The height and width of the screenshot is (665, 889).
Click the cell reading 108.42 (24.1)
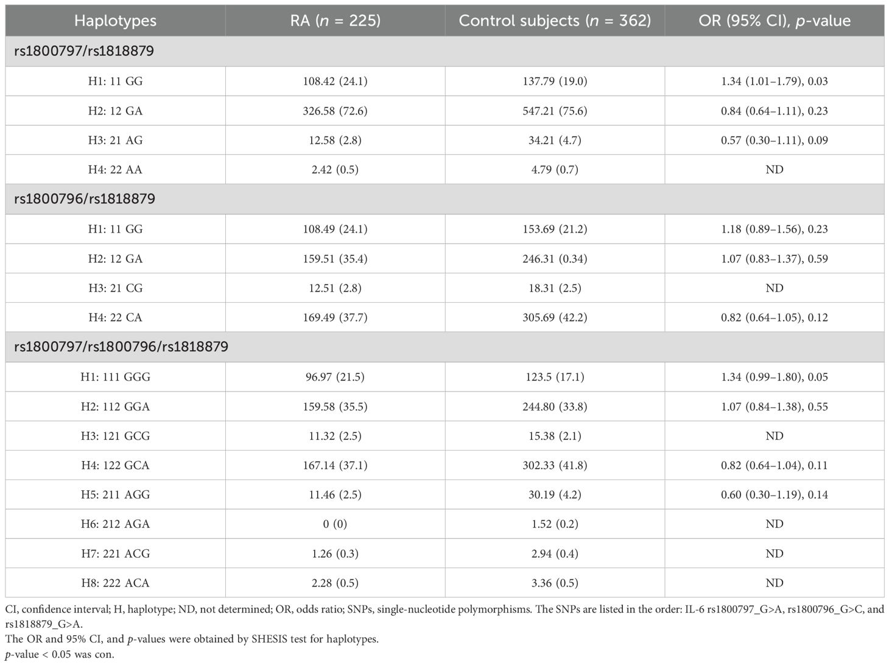click(x=335, y=81)
